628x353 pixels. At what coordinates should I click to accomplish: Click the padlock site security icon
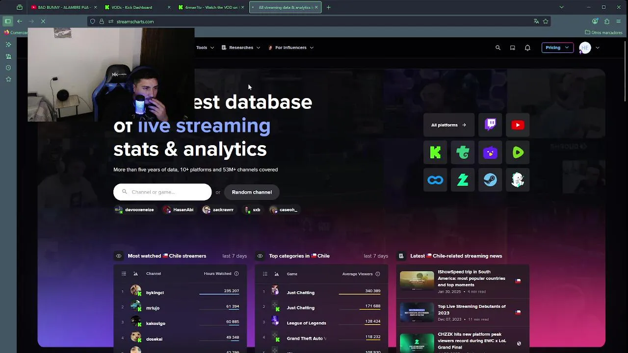coord(102,21)
